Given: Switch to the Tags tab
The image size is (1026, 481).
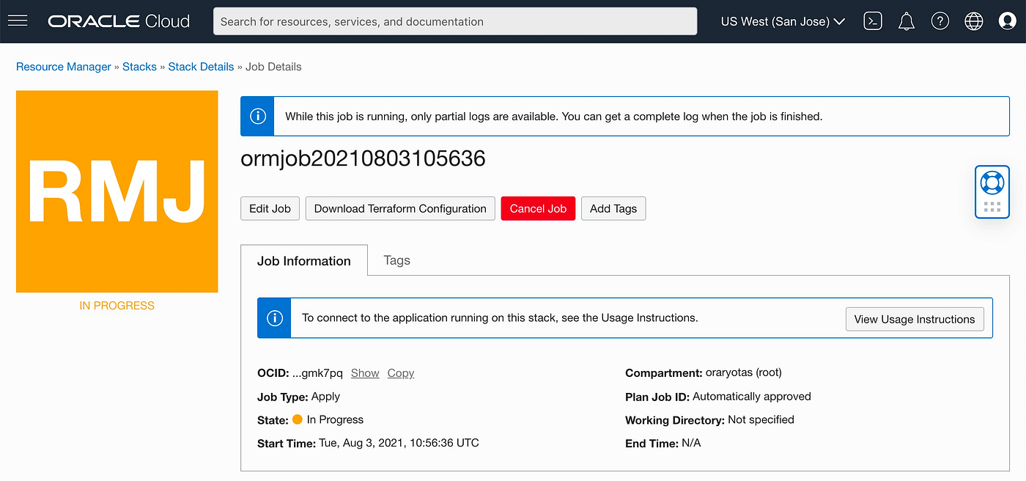Looking at the screenshot, I should pos(396,260).
